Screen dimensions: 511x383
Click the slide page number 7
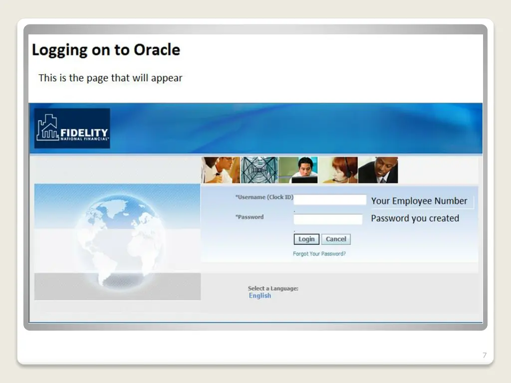pyautogui.click(x=485, y=355)
